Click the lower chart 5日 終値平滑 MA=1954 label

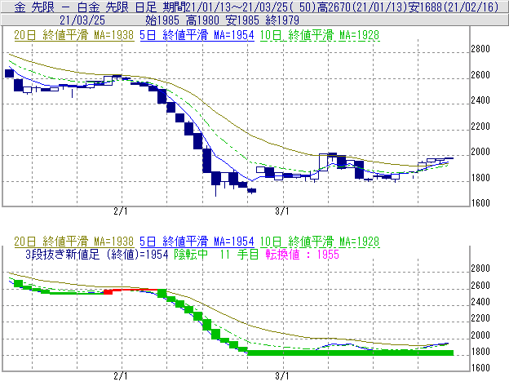197,242
